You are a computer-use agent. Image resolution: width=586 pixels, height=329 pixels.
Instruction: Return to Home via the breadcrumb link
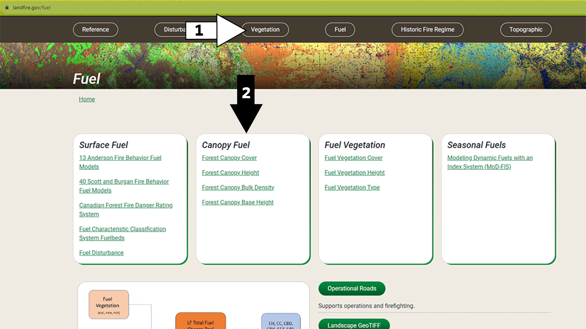pos(87,99)
